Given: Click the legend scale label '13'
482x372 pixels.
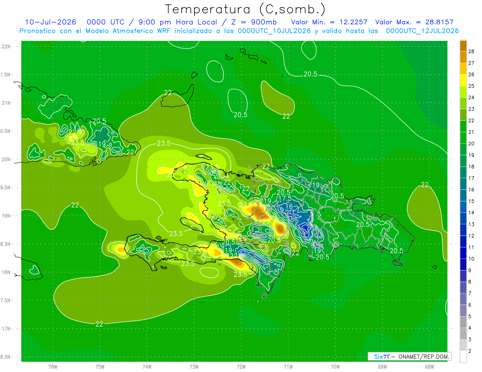Looking at the screenshot, I should (x=472, y=224).
